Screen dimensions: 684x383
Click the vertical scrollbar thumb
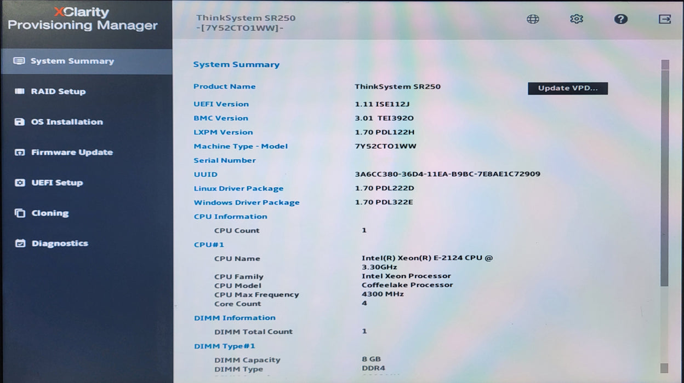coord(665,178)
